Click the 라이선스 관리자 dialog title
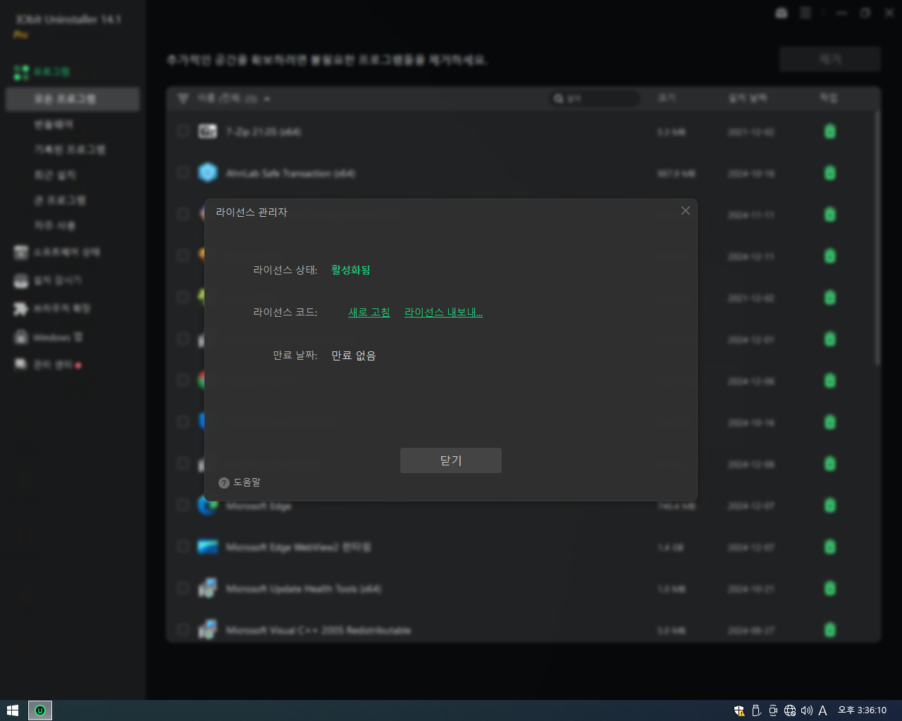The height and width of the screenshot is (721, 902). click(x=252, y=212)
